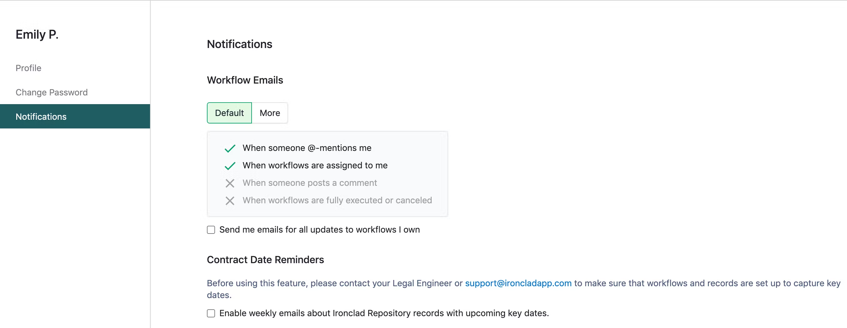Viewport: 847px width, 328px height.
Task: Click the X icon beside fully executed or canceled
Action: (230, 200)
